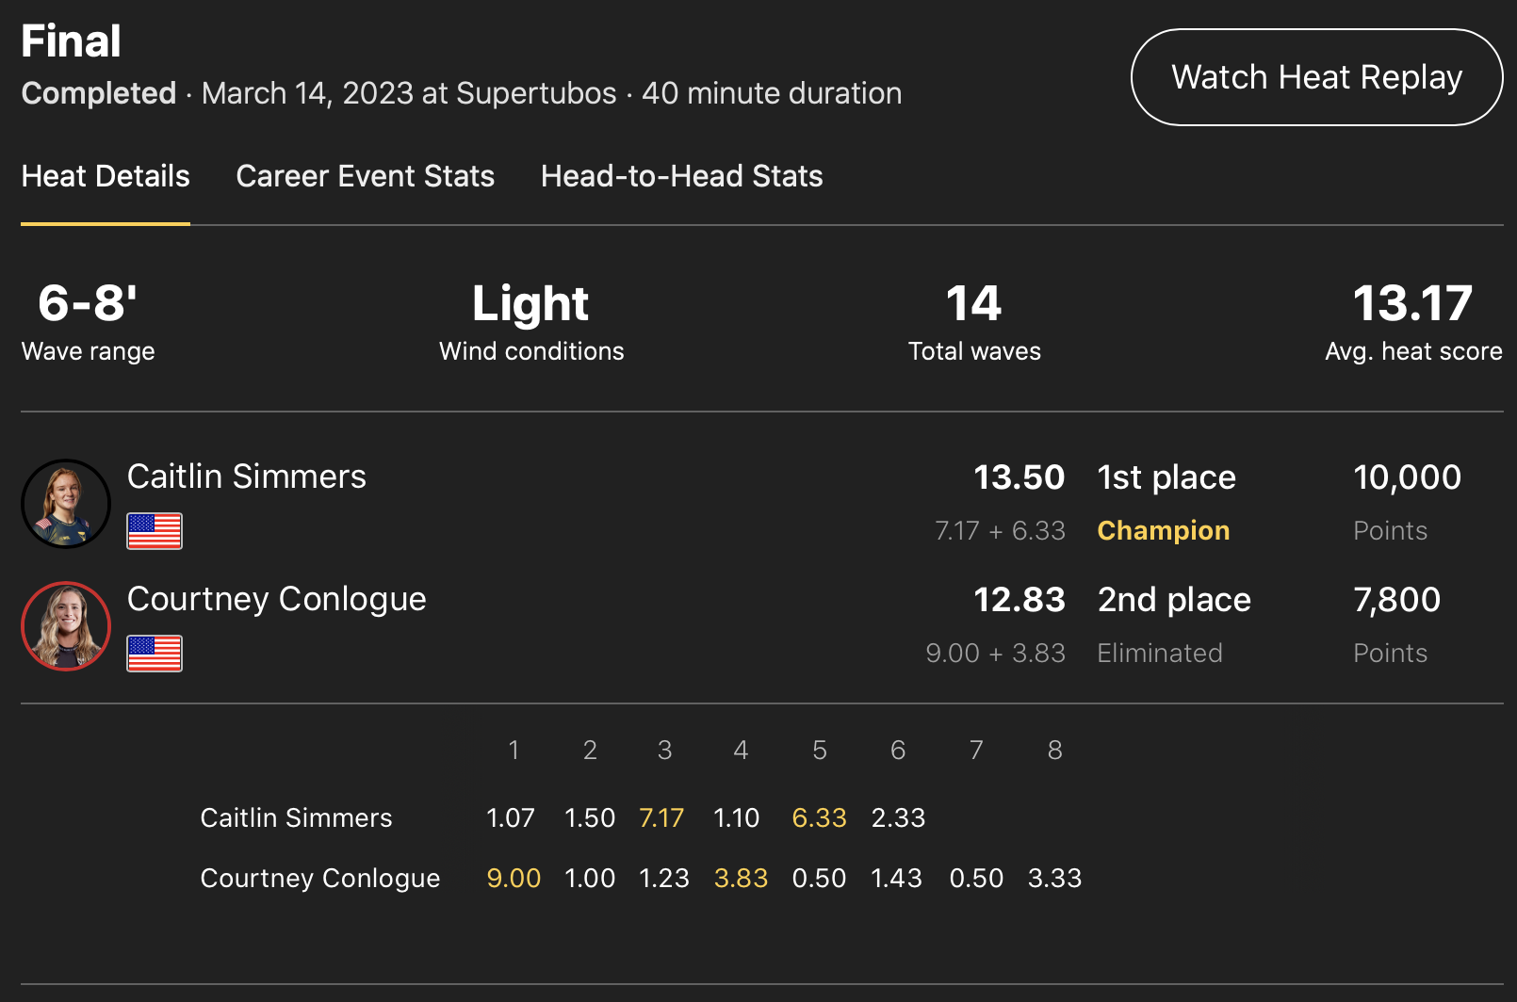Click Caitlin Simmers' profile photo

[x=66, y=504]
